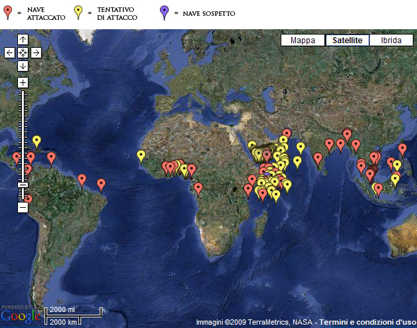Image resolution: width=417 pixels, height=328 pixels.
Task: Click purple Nave Sospetto legend pin
Action: tap(164, 12)
